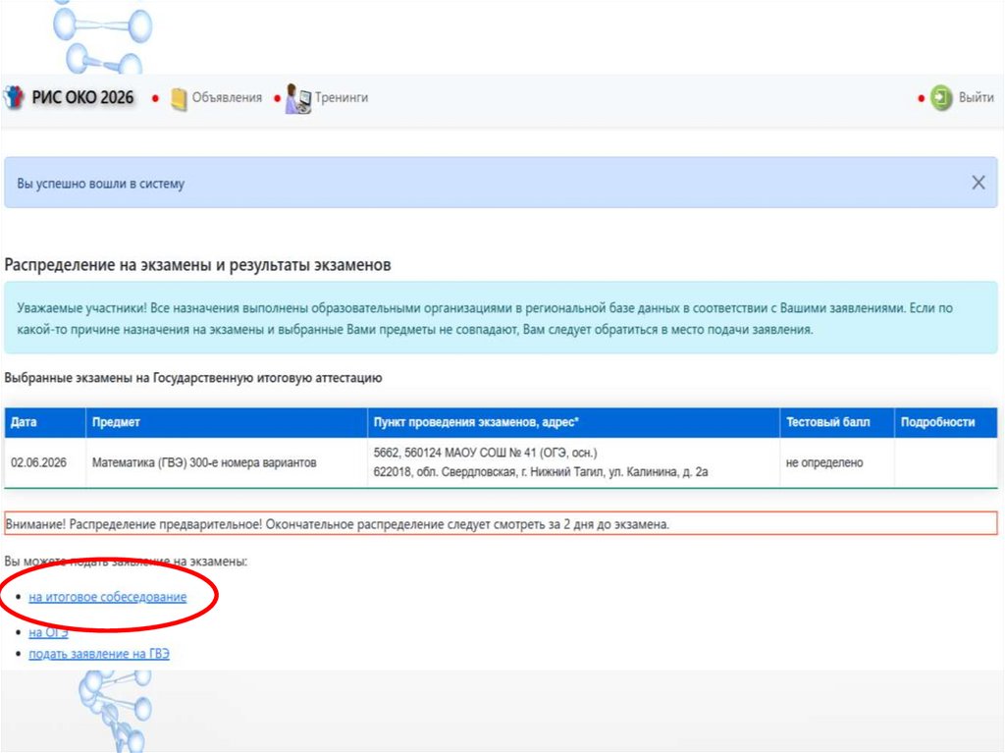
Task: Click the Тренинги person-at-computer icon
Action: (298, 99)
